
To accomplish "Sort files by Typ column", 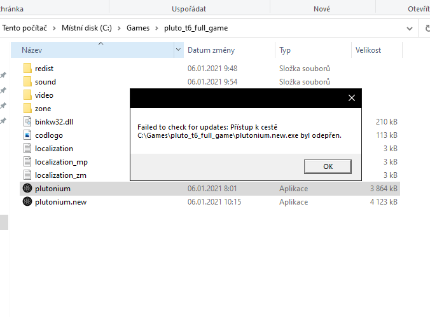I will [x=285, y=50].
